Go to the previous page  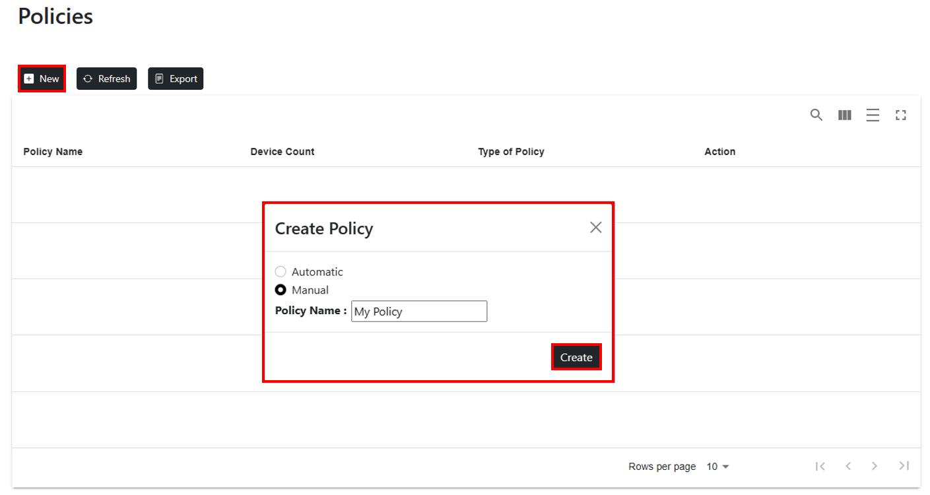(848, 466)
